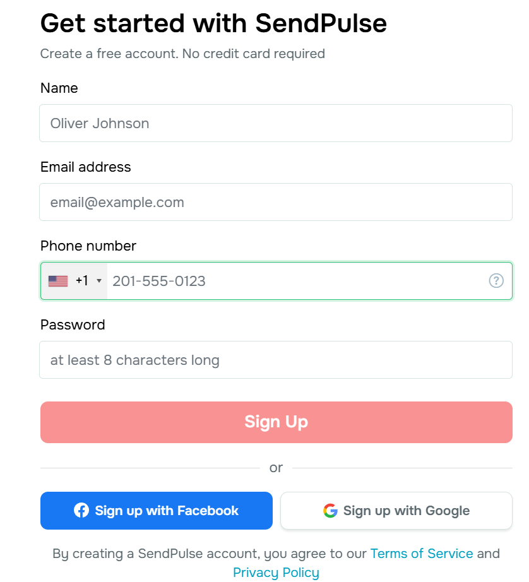Click the "Get started with SendPulse" heading

pos(213,24)
